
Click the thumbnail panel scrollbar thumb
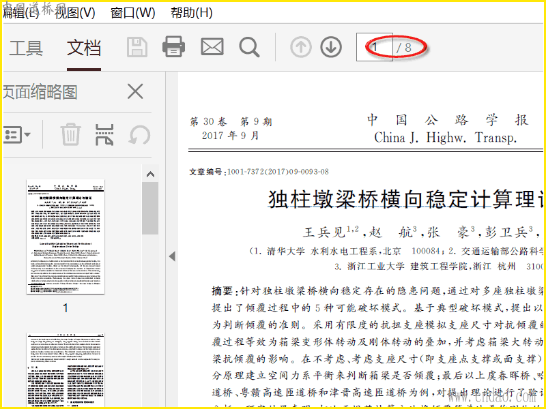150,208
